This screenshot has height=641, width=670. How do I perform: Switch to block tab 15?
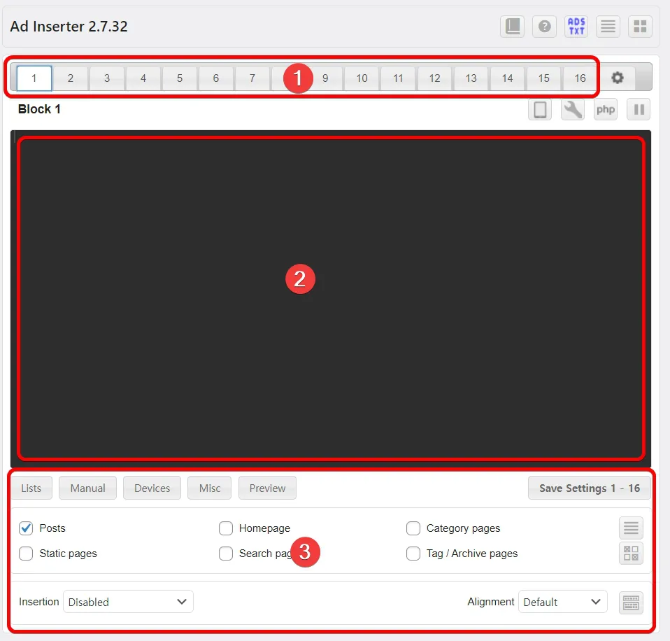(543, 78)
